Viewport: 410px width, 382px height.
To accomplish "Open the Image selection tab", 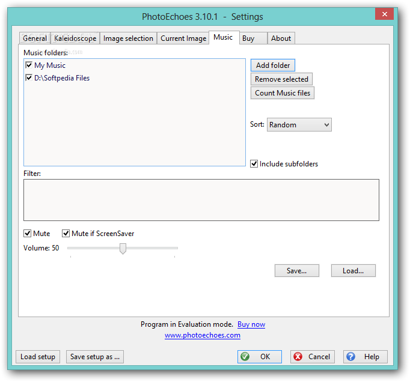I will pyautogui.click(x=128, y=38).
